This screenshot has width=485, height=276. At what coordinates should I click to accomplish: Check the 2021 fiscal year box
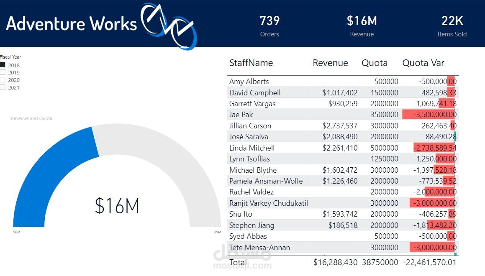[3, 87]
